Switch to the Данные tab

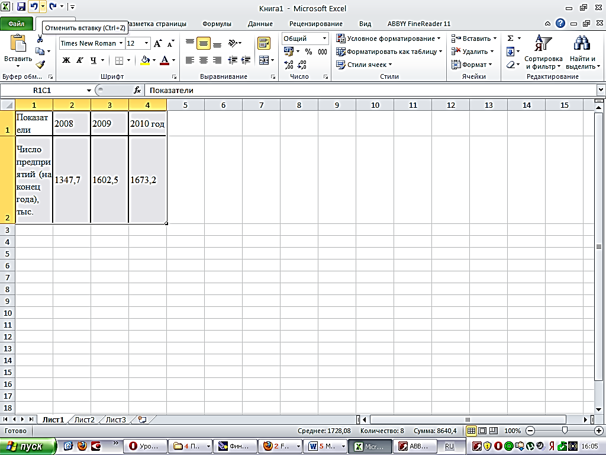(260, 24)
